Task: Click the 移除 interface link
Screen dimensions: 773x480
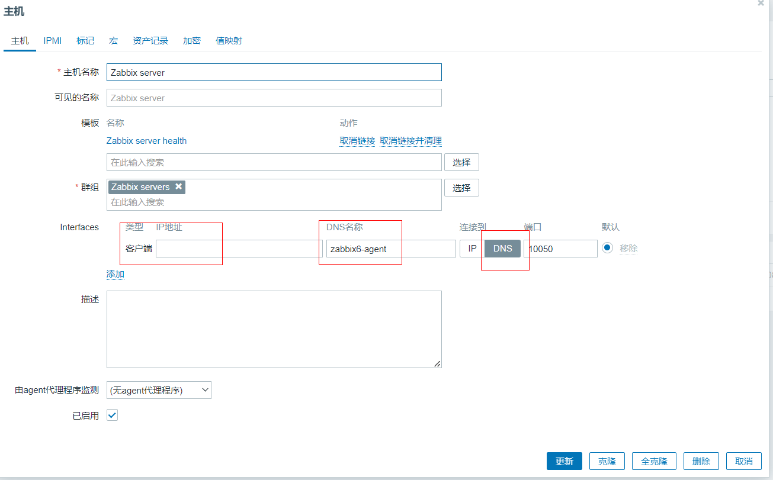Action: [x=629, y=249]
